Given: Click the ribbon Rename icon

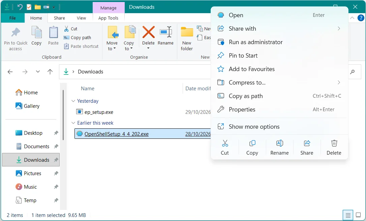Looking at the screenshot, I should (165, 32).
